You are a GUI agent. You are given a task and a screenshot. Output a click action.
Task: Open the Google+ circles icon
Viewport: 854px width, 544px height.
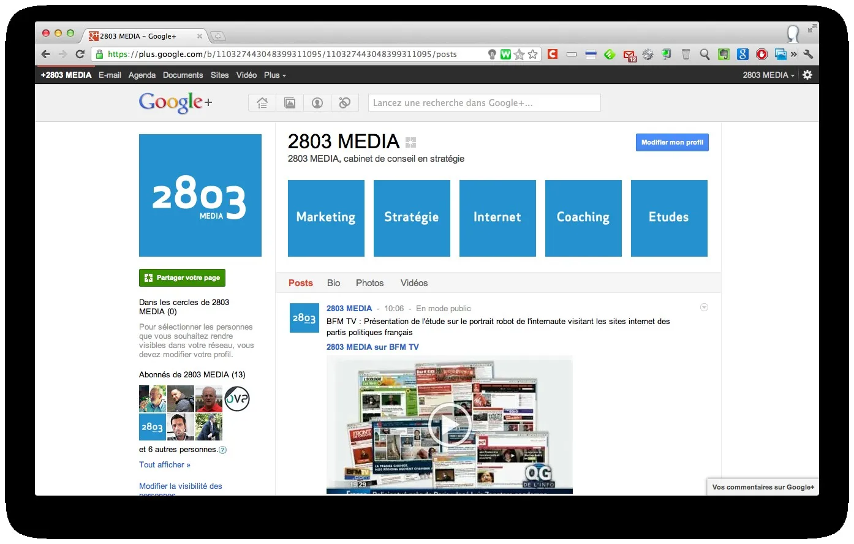(345, 103)
